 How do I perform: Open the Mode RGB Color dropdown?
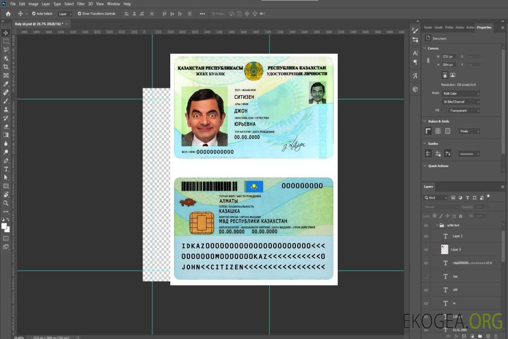[x=460, y=93]
